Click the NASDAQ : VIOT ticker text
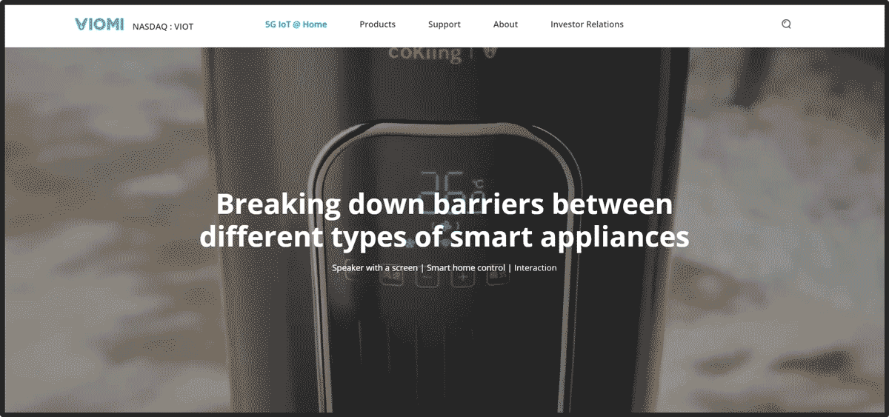The width and height of the screenshot is (889, 417). [162, 27]
